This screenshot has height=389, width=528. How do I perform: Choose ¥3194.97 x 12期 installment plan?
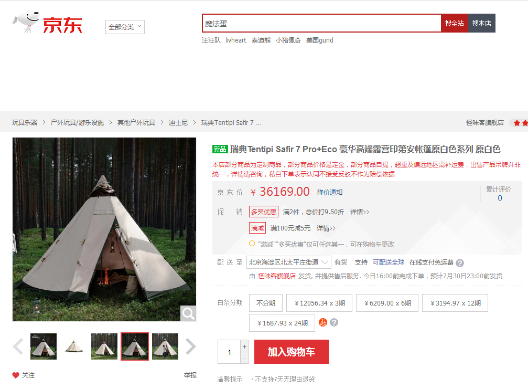(x=455, y=303)
